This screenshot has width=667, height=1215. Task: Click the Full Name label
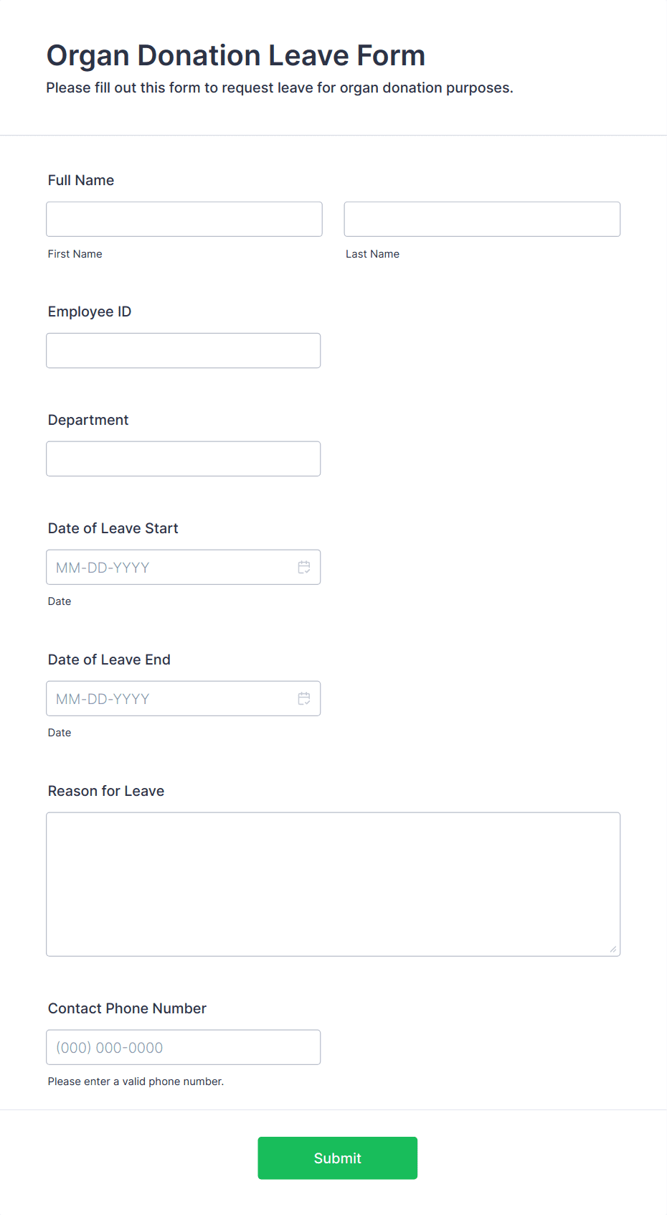81,180
